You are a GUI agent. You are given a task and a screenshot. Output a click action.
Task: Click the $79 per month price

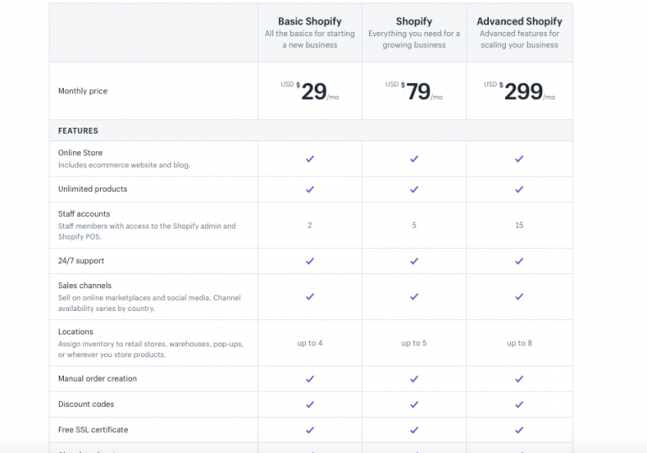coord(416,92)
